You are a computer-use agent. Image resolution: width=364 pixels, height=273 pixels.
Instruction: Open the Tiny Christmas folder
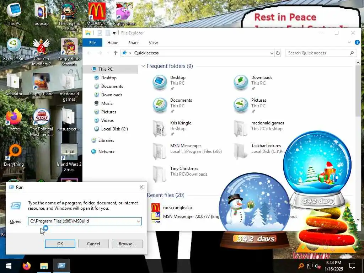[180, 173]
